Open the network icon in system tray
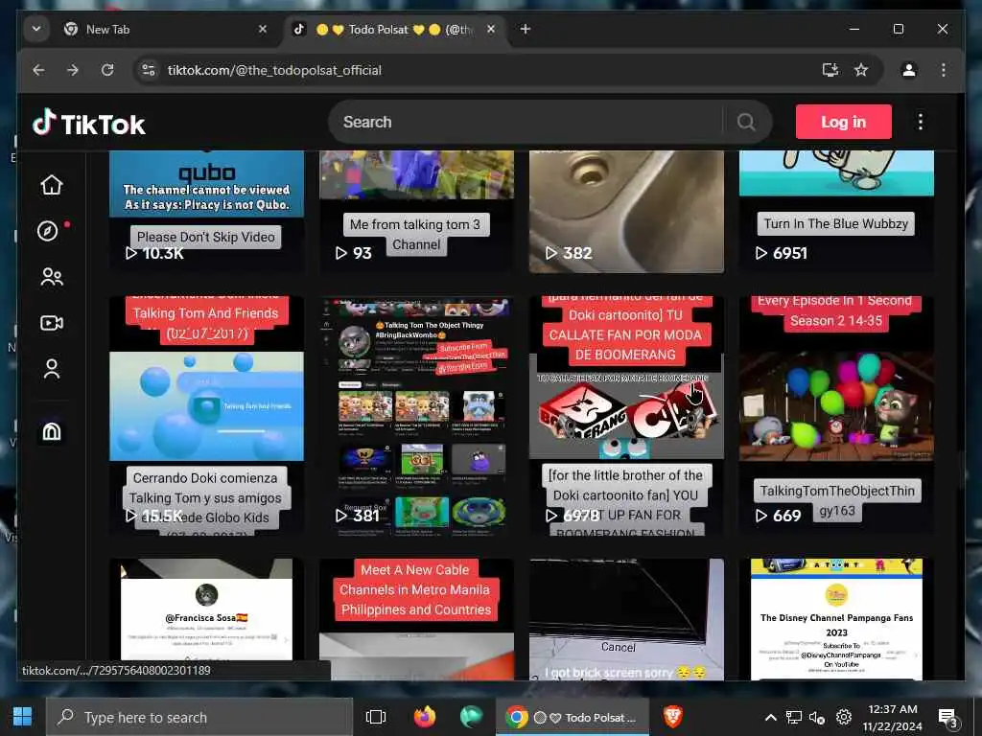 tap(793, 717)
